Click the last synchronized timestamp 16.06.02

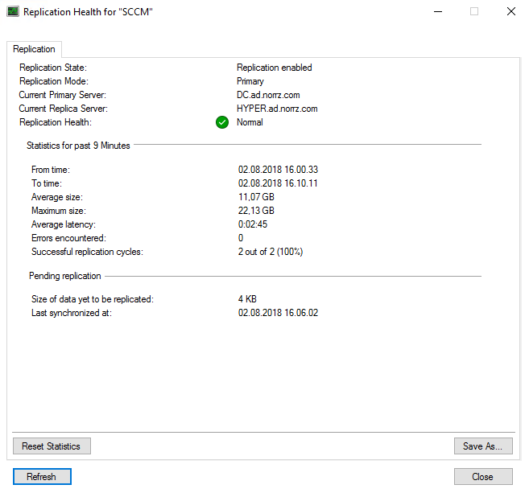click(278, 313)
